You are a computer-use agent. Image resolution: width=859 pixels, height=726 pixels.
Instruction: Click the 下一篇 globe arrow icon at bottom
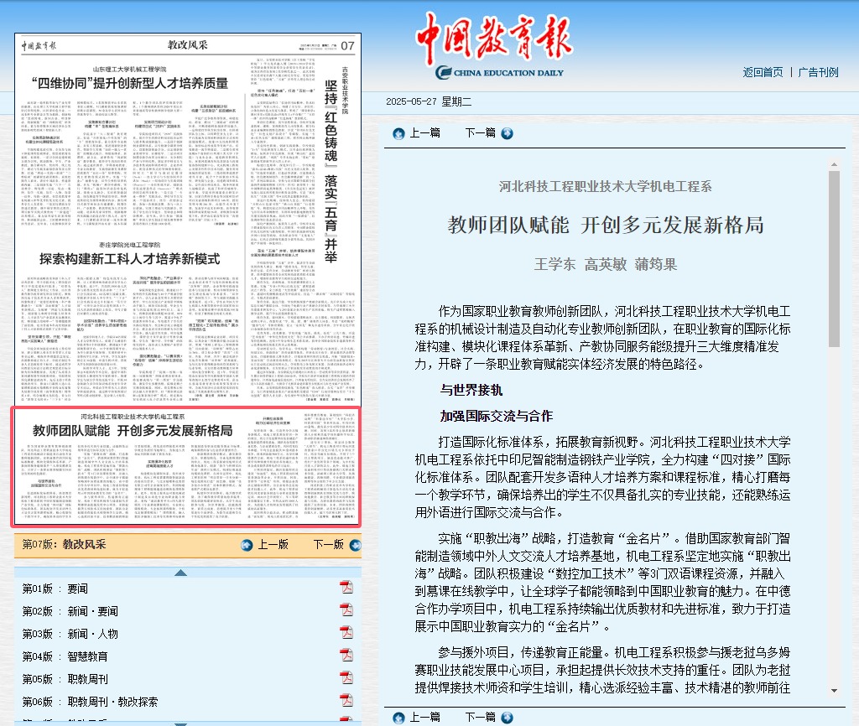[507, 718]
